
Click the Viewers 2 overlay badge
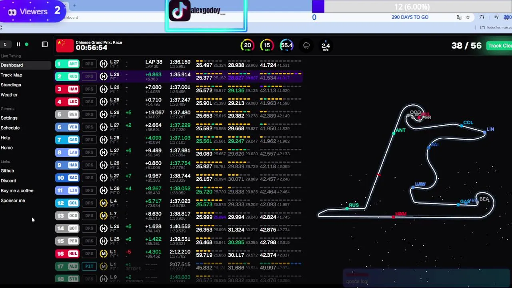coord(33,11)
